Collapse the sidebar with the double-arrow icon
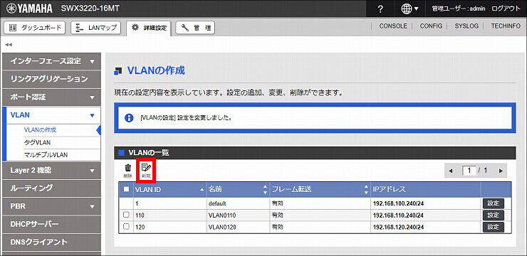The image size is (527, 256). coord(9,45)
